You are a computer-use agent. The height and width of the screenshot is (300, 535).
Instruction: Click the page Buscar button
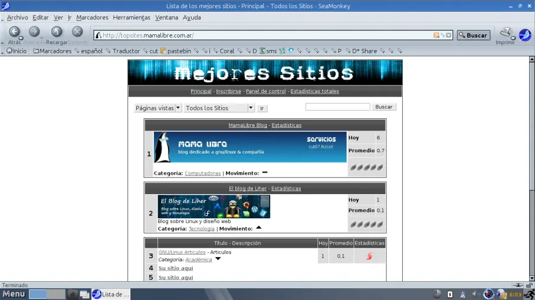(383, 107)
